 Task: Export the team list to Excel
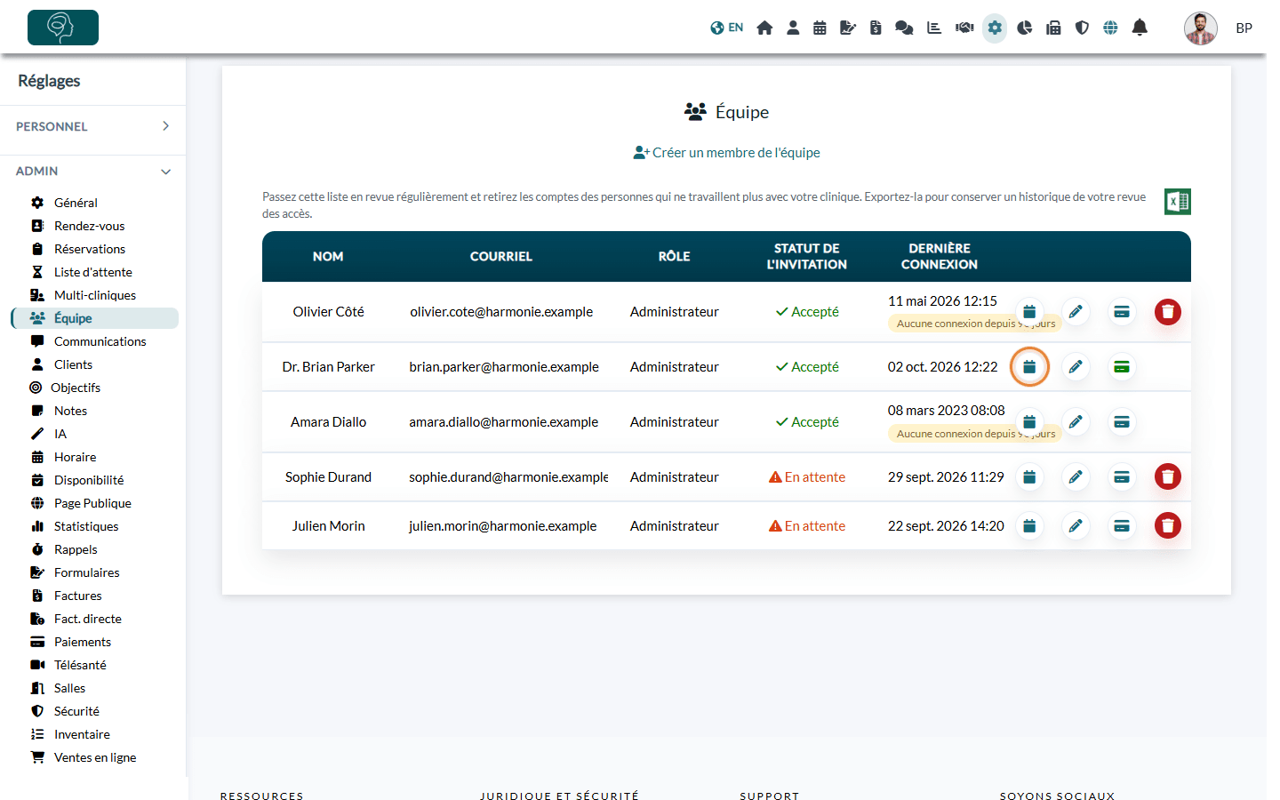click(x=1178, y=202)
